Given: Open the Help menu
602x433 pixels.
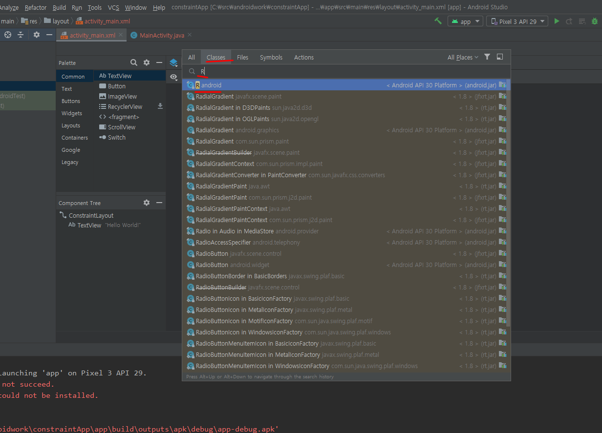Looking at the screenshot, I should 159,7.
